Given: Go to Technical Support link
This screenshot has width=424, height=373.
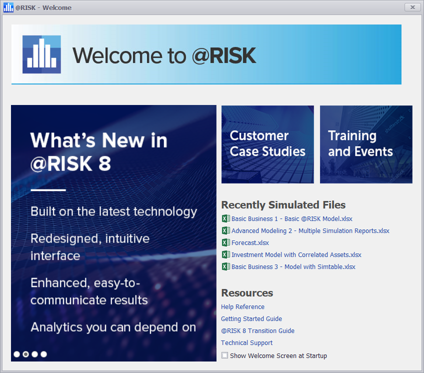Looking at the screenshot, I should 247,343.
